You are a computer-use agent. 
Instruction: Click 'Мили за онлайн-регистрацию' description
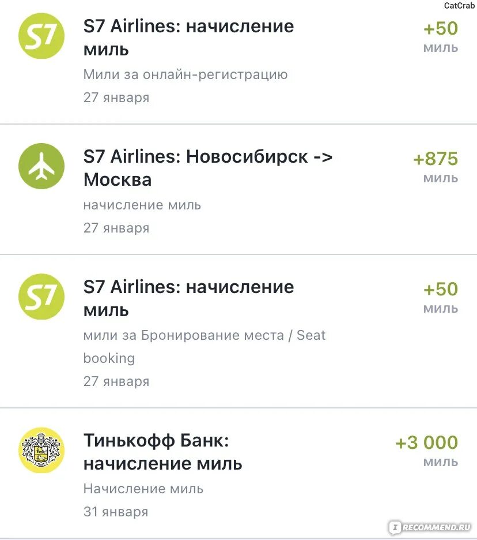185,74
